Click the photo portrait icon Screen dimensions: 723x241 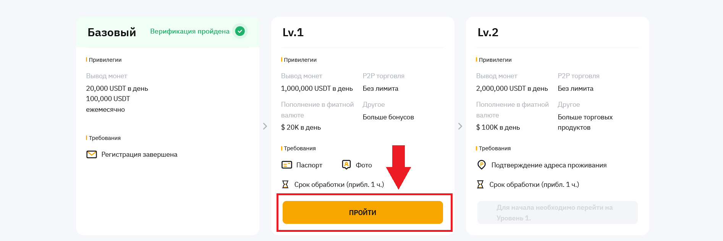coord(346,165)
